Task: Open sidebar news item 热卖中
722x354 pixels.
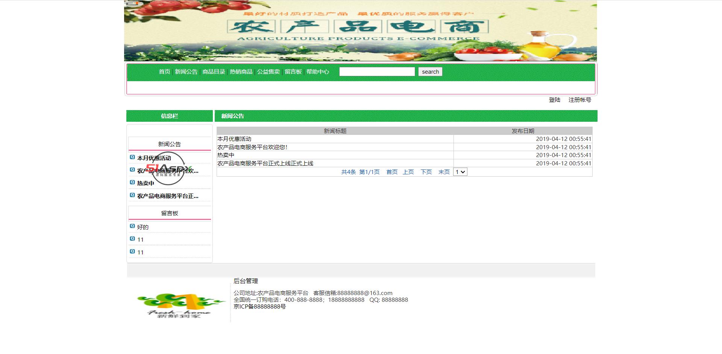Action: [x=146, y=183]
